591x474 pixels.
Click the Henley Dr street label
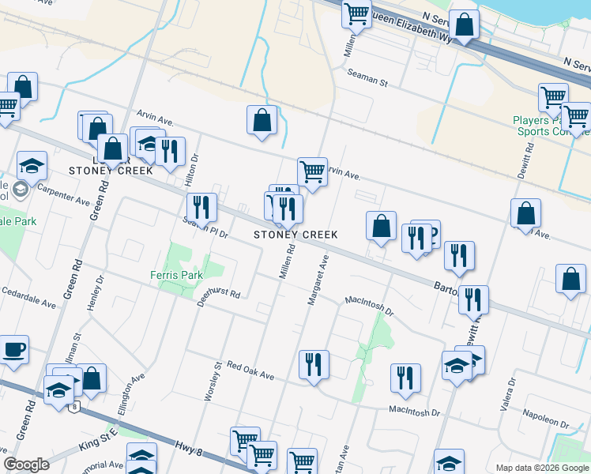[96, 293]
